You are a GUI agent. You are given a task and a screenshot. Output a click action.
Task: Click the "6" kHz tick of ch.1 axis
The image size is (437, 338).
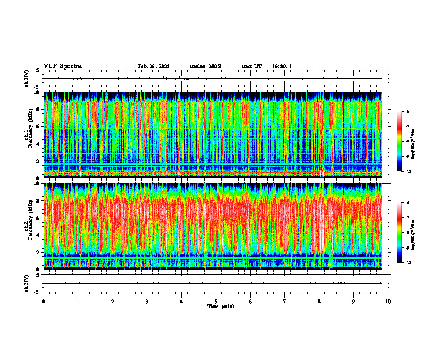point(39,126)
